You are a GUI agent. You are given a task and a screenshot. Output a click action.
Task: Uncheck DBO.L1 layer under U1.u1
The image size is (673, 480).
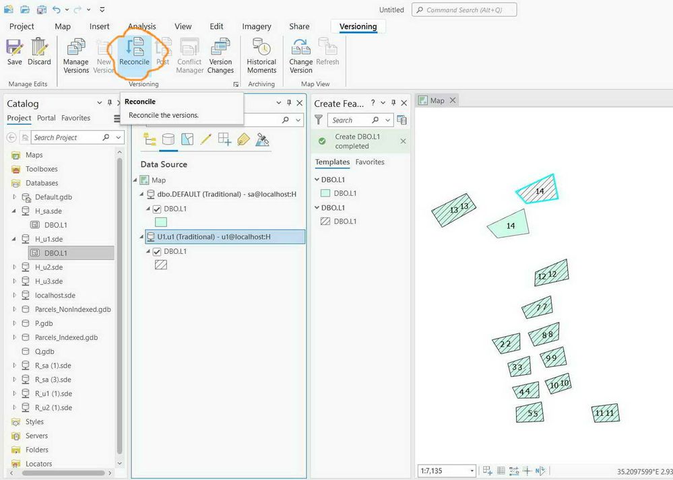tap(157, 252)
